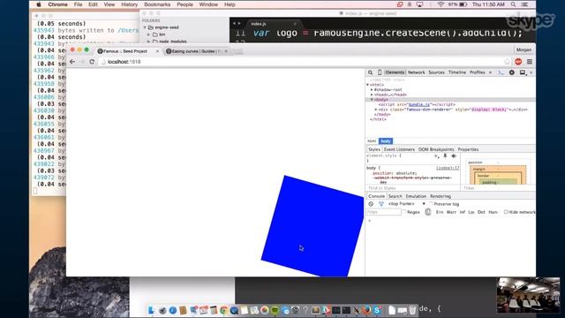Enable the Regex filter checkbox

point(404,212)
